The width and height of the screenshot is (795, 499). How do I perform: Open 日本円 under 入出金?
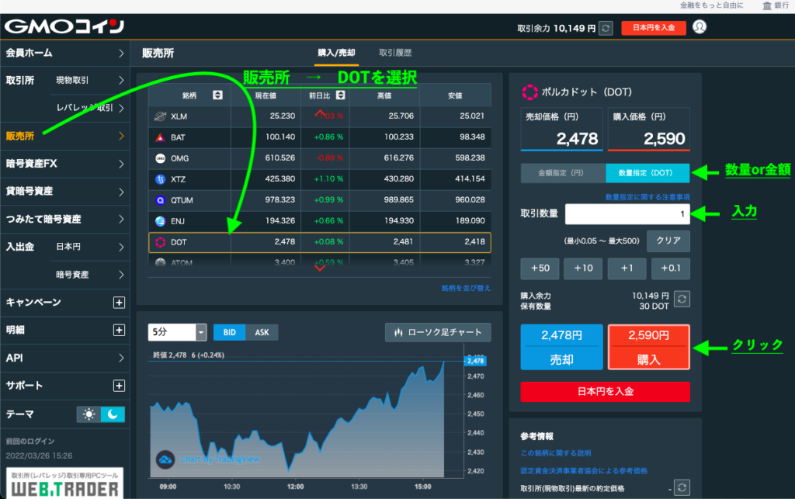(x=90, y=247)
